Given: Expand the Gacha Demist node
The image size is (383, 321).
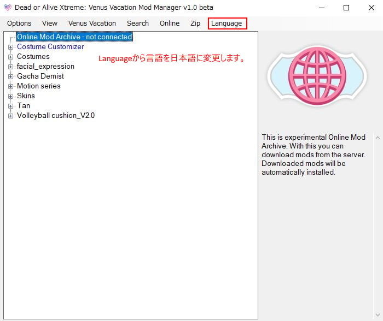Looking at the screenshot, I should click(10, 76).
